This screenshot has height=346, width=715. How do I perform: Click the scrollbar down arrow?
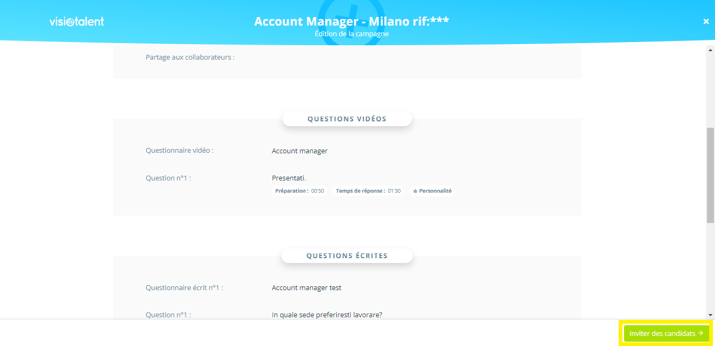pos(710,315)
